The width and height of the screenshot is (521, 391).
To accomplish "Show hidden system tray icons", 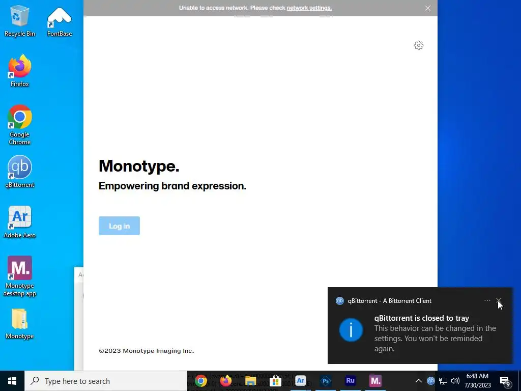I will point(419,381).
